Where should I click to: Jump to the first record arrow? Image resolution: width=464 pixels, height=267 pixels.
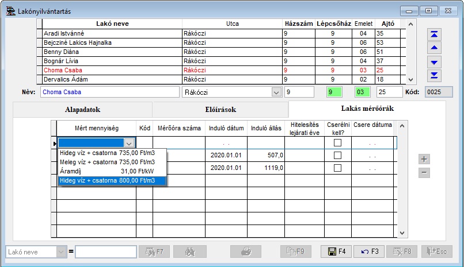(435, 34)
